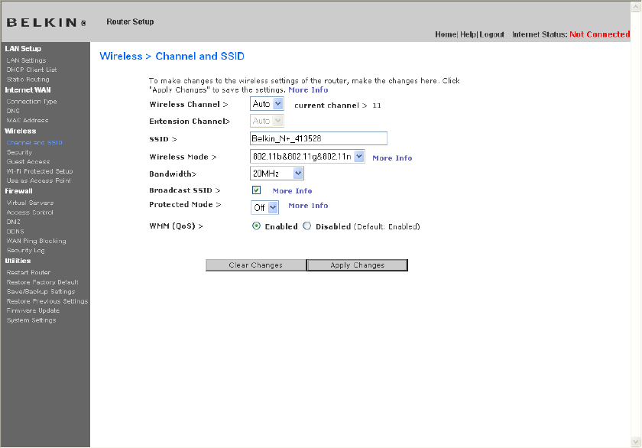Click the Firewall section header
642x448 pixels.
tap(18, 191)
